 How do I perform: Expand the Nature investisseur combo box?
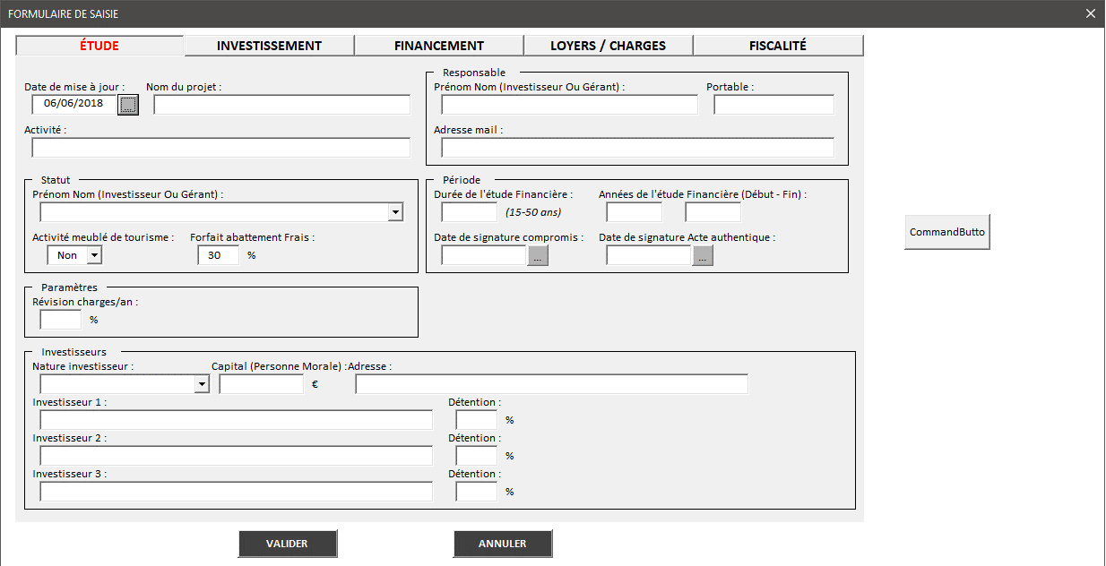202,384
